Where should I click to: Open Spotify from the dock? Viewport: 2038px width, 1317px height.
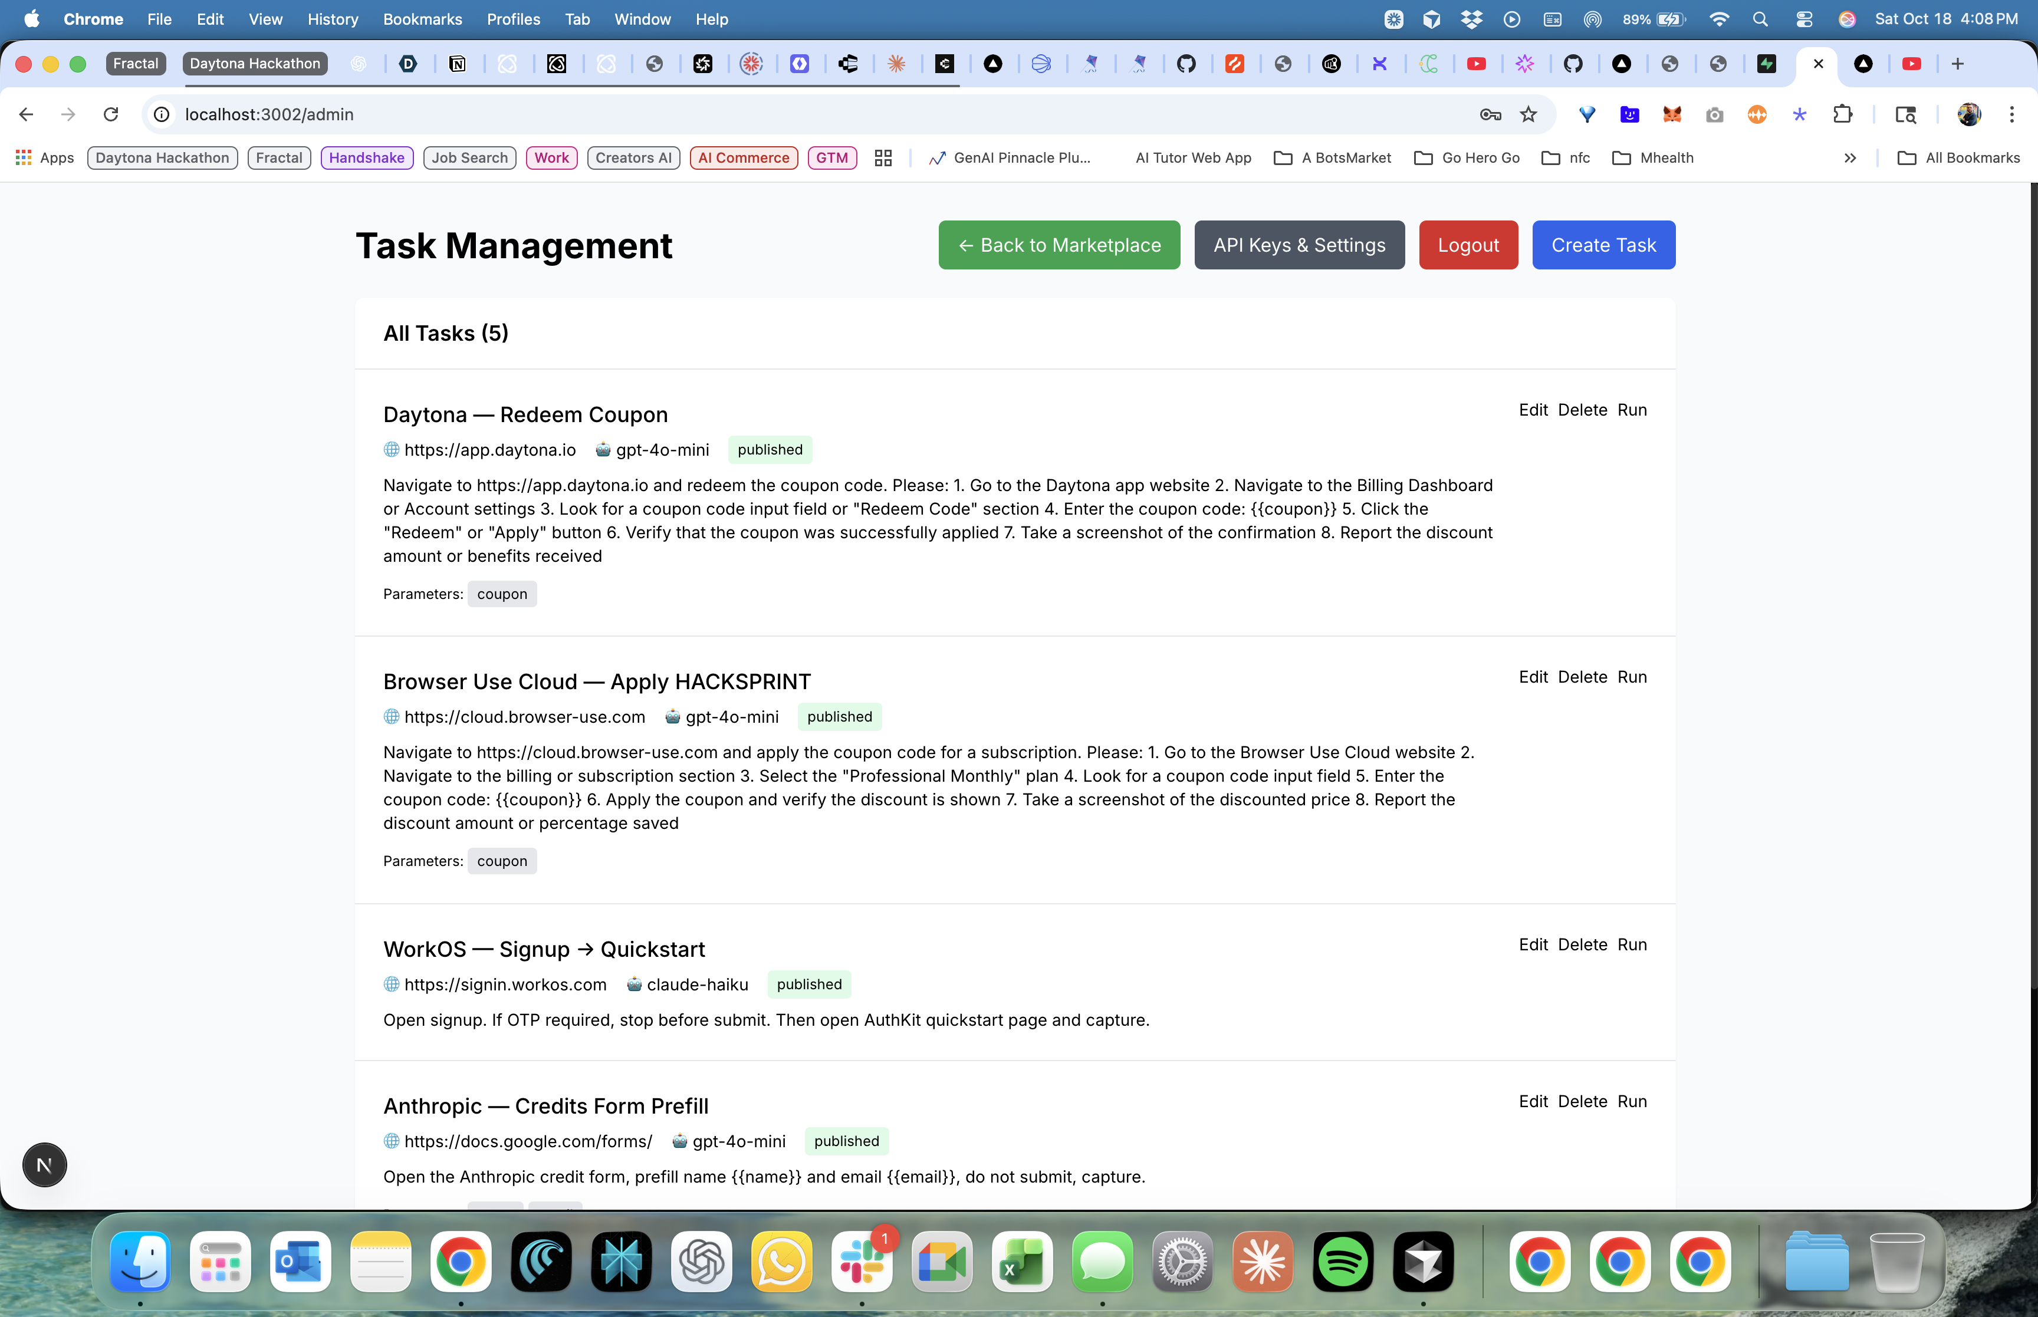(1343, 1262)
